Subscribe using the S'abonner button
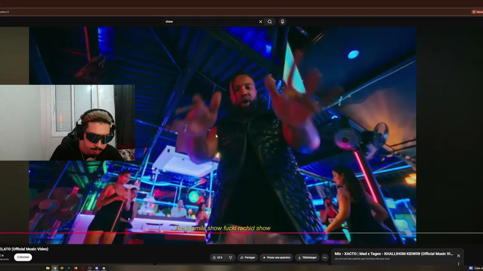Viewport: 483px width, 271px height. click(23, 257)
